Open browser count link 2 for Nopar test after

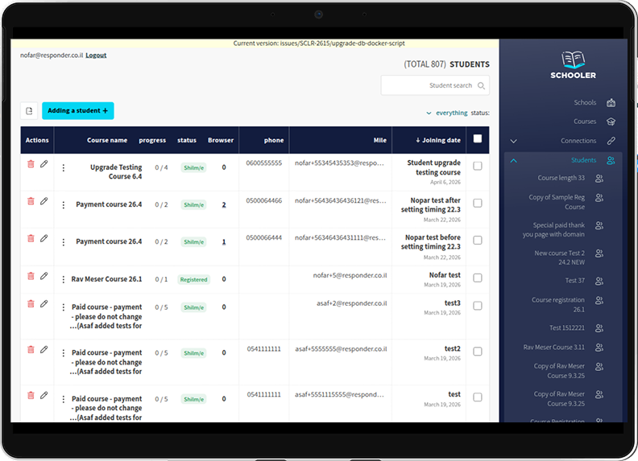tap(224, 205)
